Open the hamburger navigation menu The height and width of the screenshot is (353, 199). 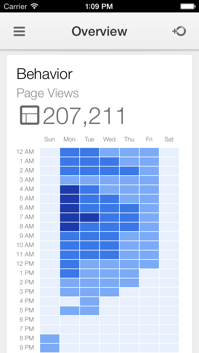[19, 31]
